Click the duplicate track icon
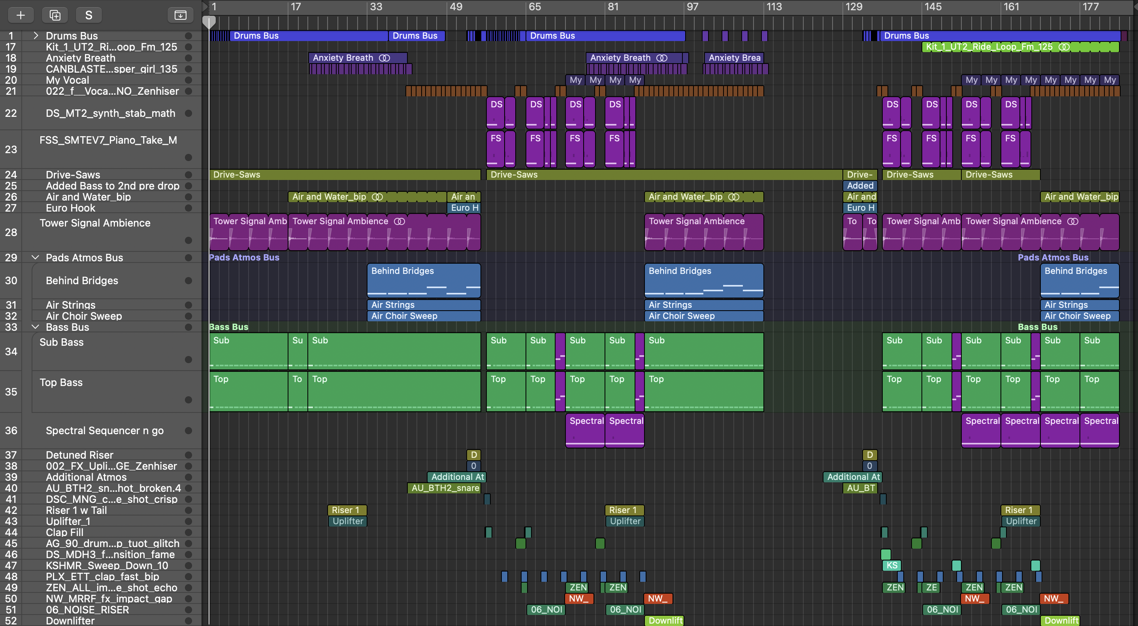This screenshot has width=1138, height=626. 55,15
